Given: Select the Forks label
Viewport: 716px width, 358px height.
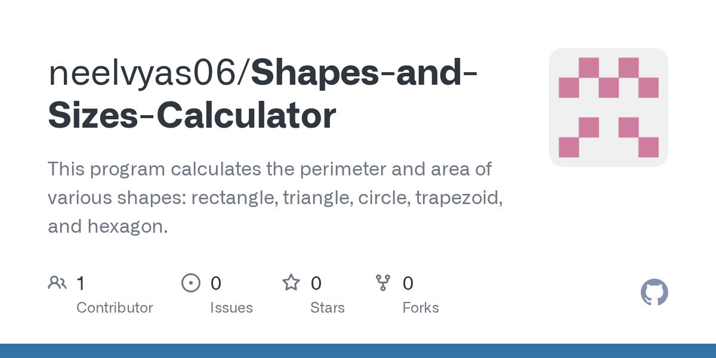Looking at the screenshot, I should [x=421, y=308].
